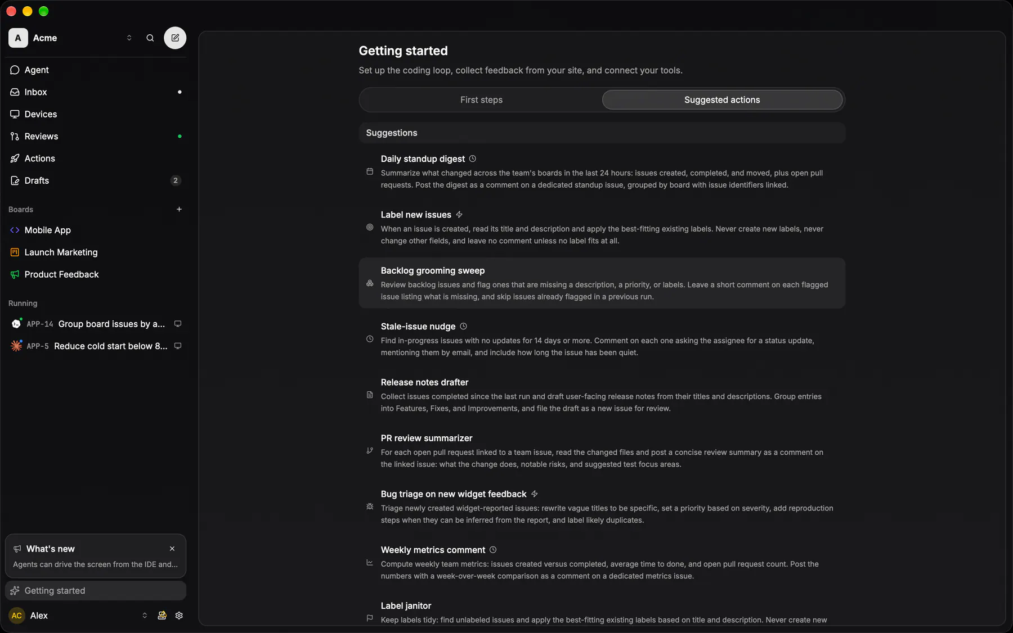Open Reviews in the sidebar
1013x633 pixels.
pos(96,136)
